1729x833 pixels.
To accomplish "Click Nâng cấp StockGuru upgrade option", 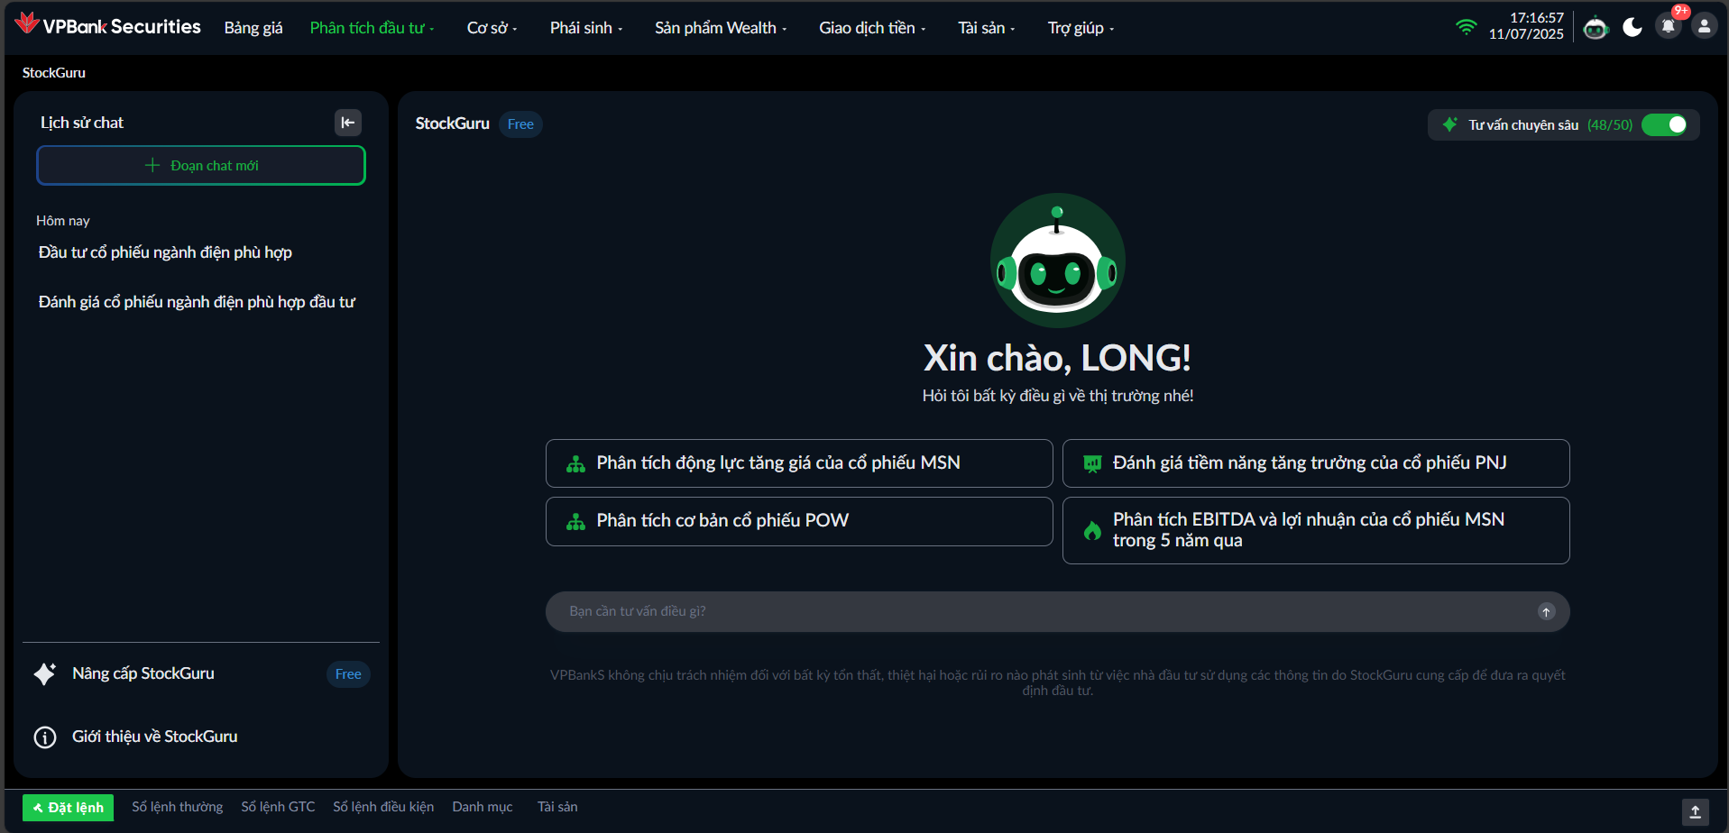I will pos(143,673).
